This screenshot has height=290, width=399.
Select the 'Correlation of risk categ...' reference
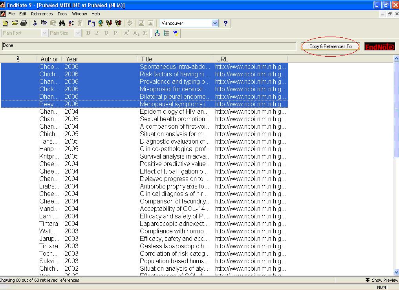[144, 253]
